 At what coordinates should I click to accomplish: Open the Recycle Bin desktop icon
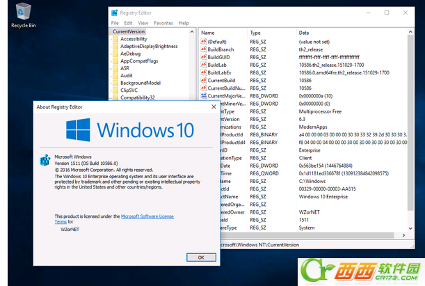click(24, 15)
